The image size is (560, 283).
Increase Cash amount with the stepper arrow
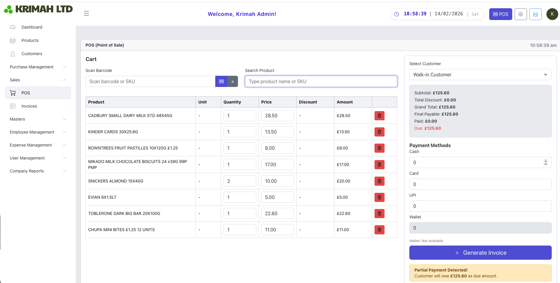(x=545, y=161)
